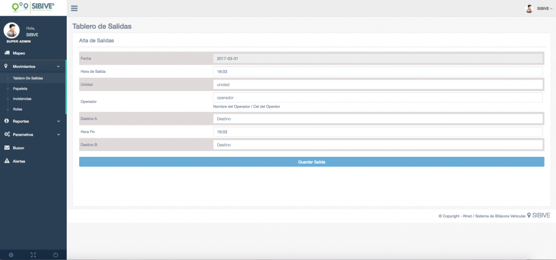Click the SIBIVE logo
The height and width of the screenshot is (260, 556).
[33, 8]
